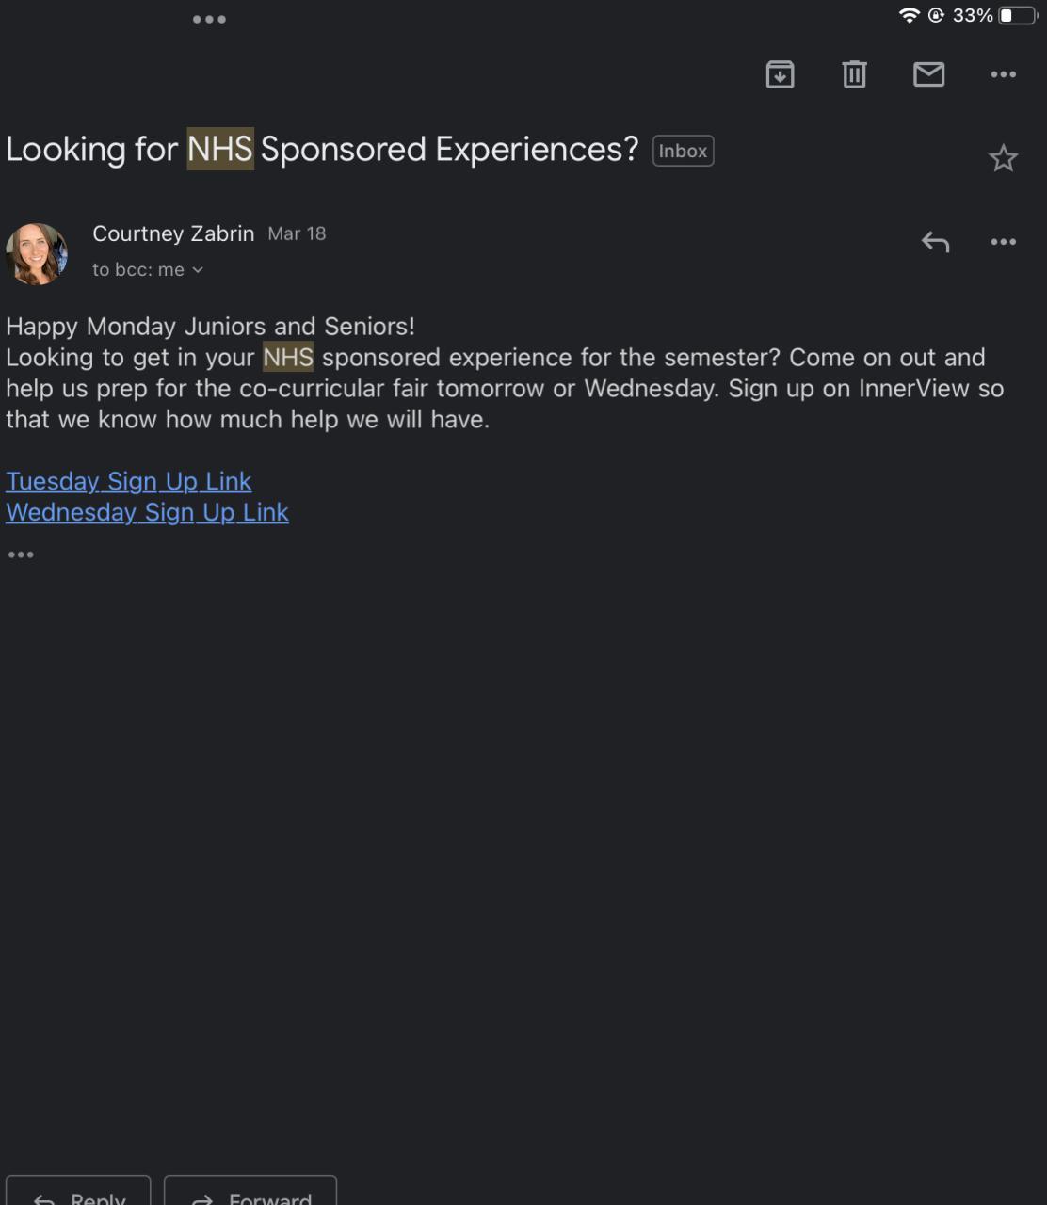Tap the Inbox label tag
Image resolution: width=1047 pixels, height=1205 pixels.
pos(683,151)
